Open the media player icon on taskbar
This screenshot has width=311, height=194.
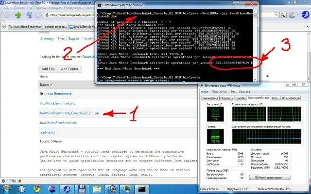[x=112, y=189]
